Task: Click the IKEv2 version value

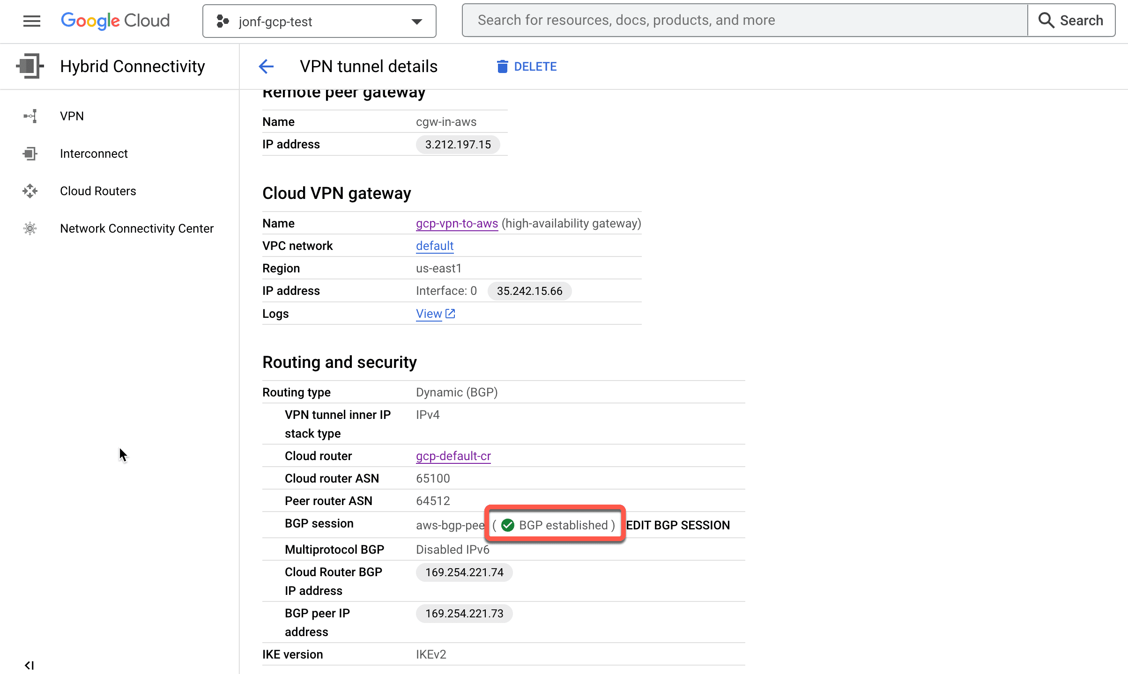Action: tap(431, 654)
